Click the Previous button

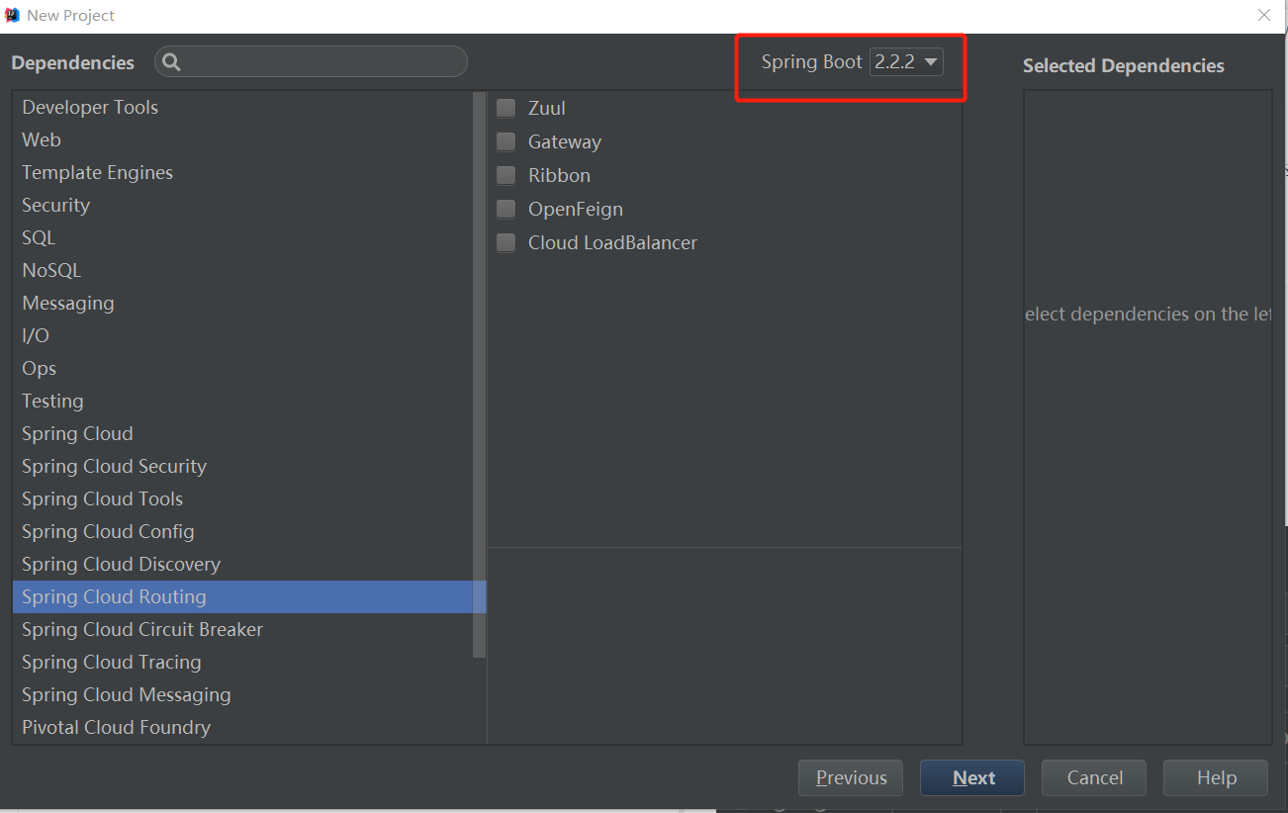click(851, 777)
